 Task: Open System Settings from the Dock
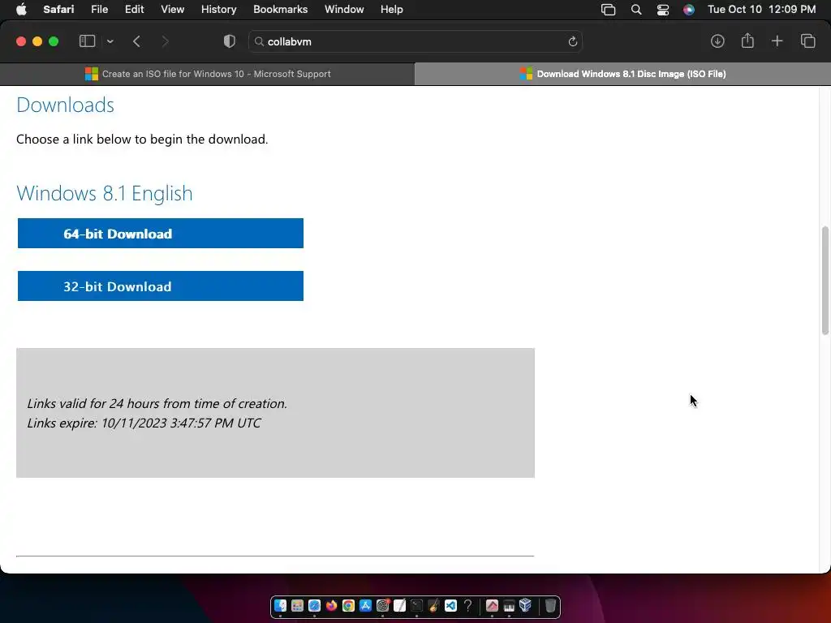383,605
